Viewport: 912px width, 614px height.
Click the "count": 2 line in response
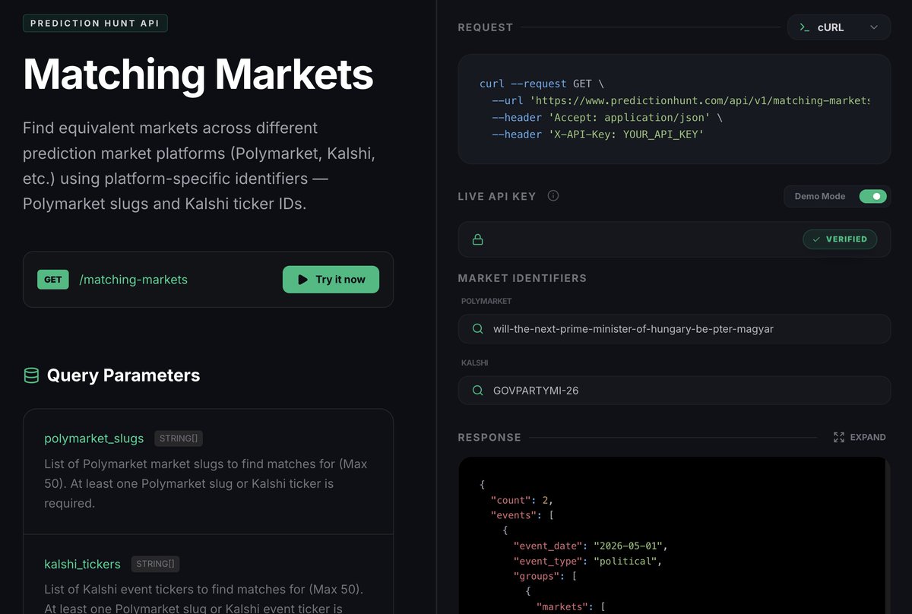click(523, 500)
